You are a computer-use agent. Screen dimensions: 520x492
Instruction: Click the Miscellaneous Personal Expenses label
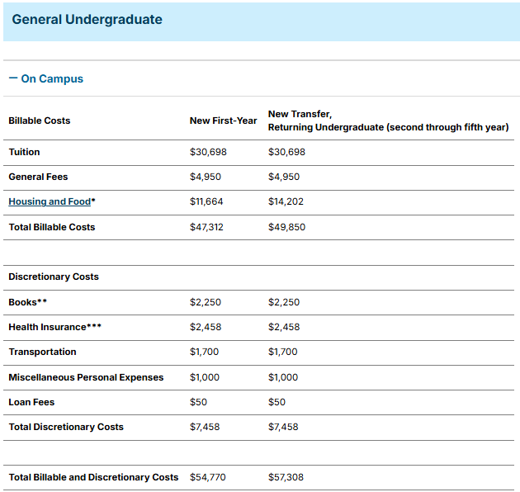point(86,377)
